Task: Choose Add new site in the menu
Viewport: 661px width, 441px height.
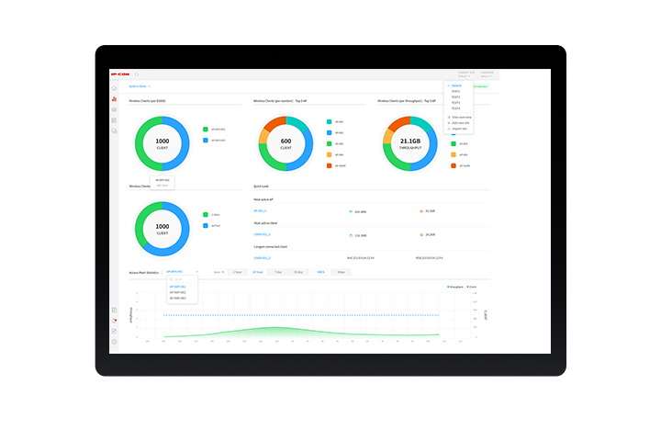Action: coord(460,123)
